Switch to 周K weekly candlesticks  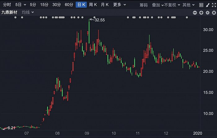tap(93, 5)
